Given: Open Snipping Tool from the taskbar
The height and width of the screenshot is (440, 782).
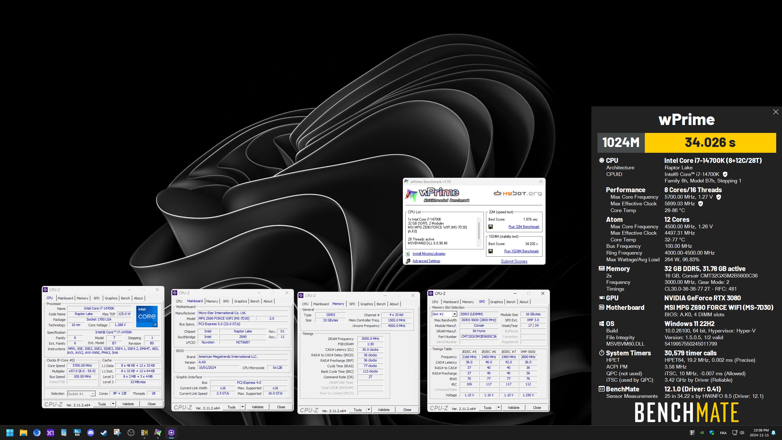Looking at the screenshot, I should click(x=117, y=433).
